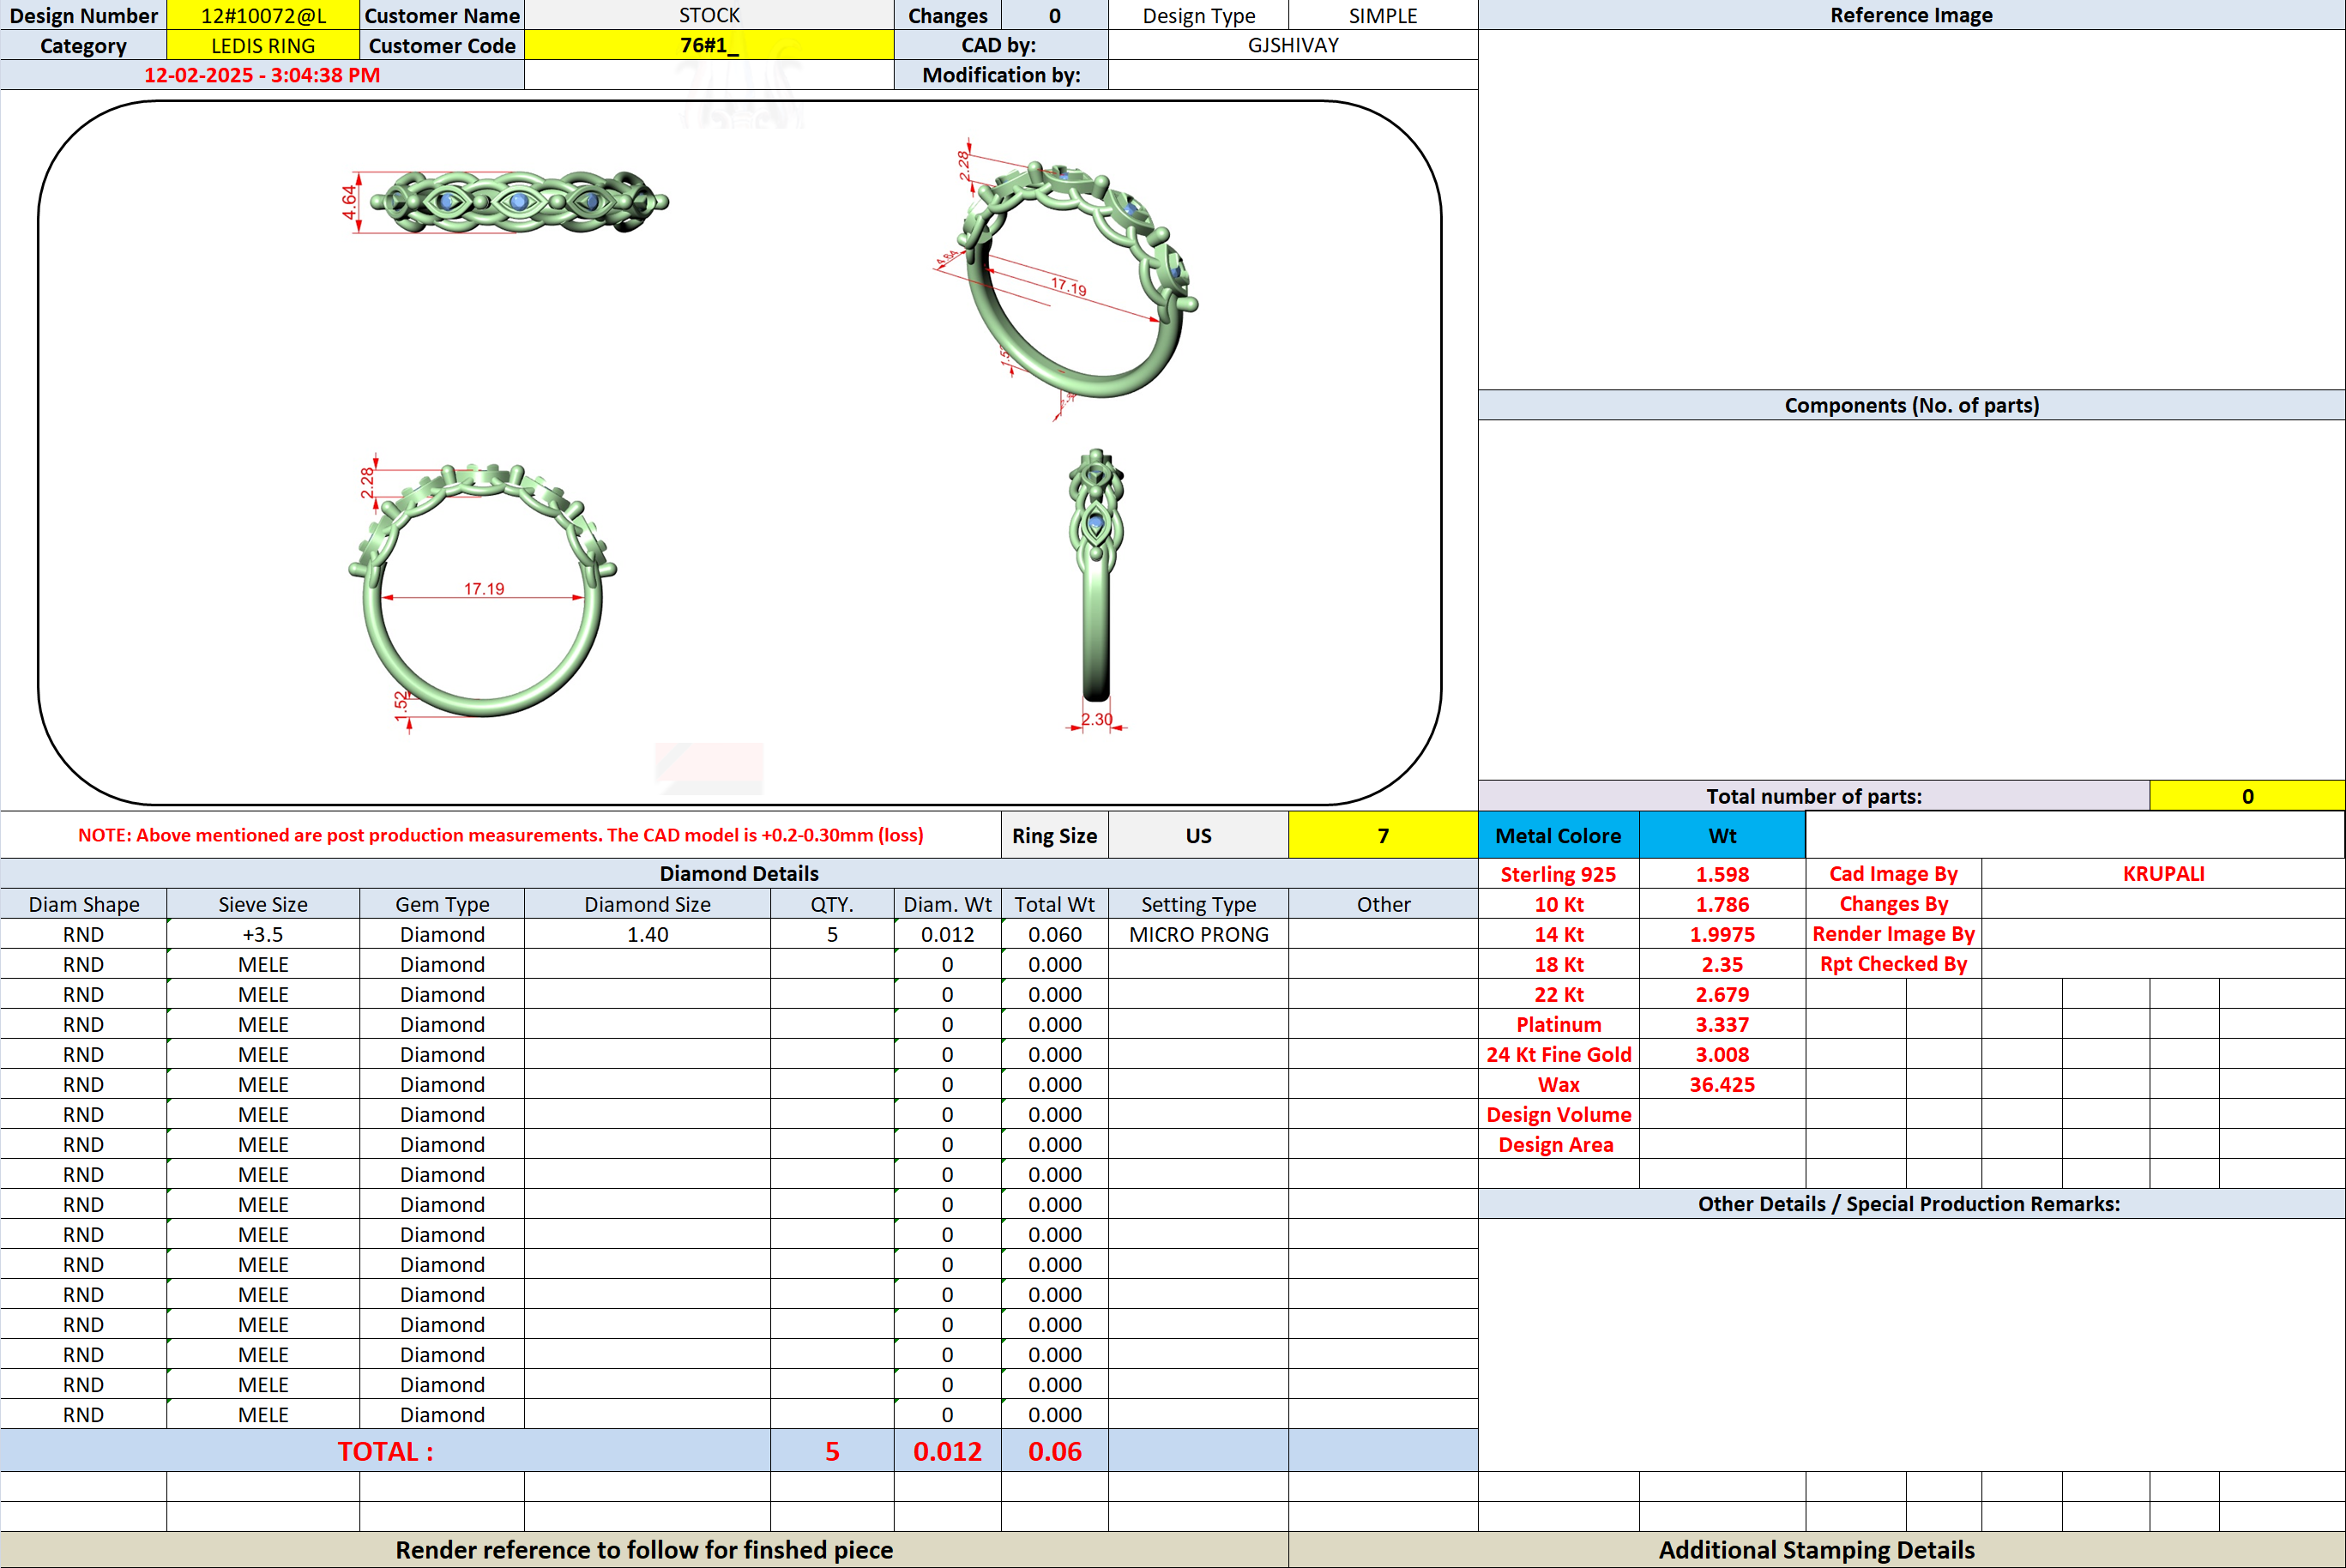The width and height of the screenshot is (2346, 1568).
Task: Click the SIMPLE design type cell
Action: click(x=1383, y=15)
